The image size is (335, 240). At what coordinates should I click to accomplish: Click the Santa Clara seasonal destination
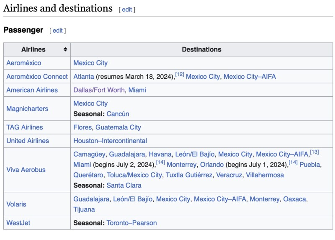pyautogui.click(x=124, y=185)
